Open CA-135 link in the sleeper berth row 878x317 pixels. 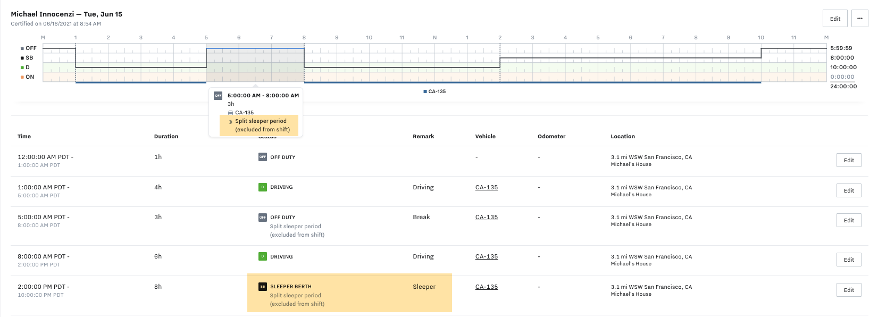click(x=486, y=287)
